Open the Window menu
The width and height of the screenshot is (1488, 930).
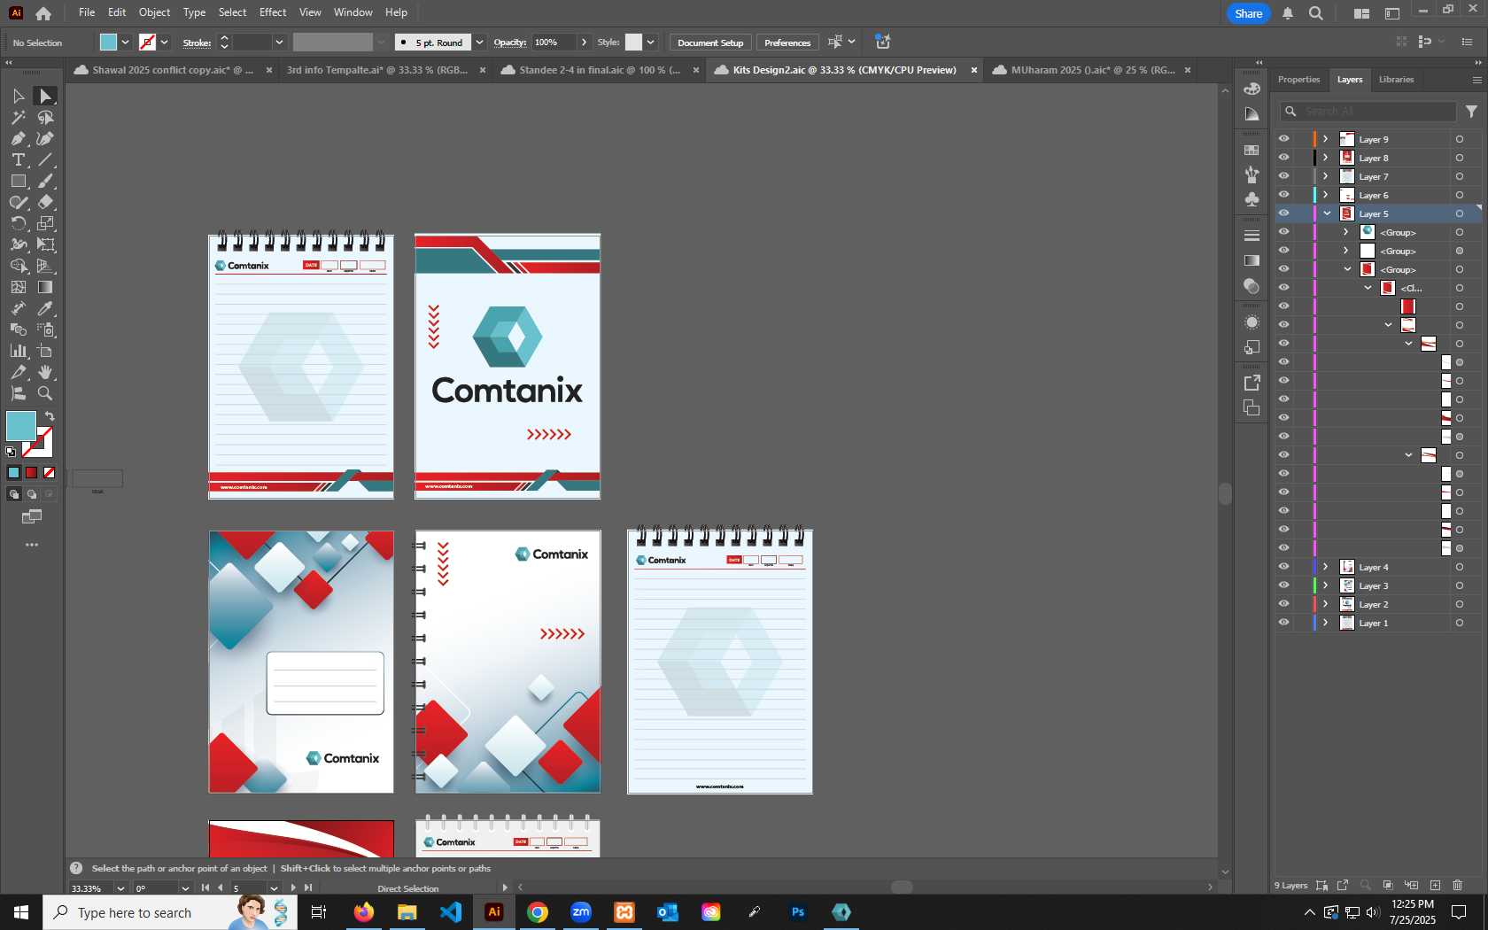(353, 12)
